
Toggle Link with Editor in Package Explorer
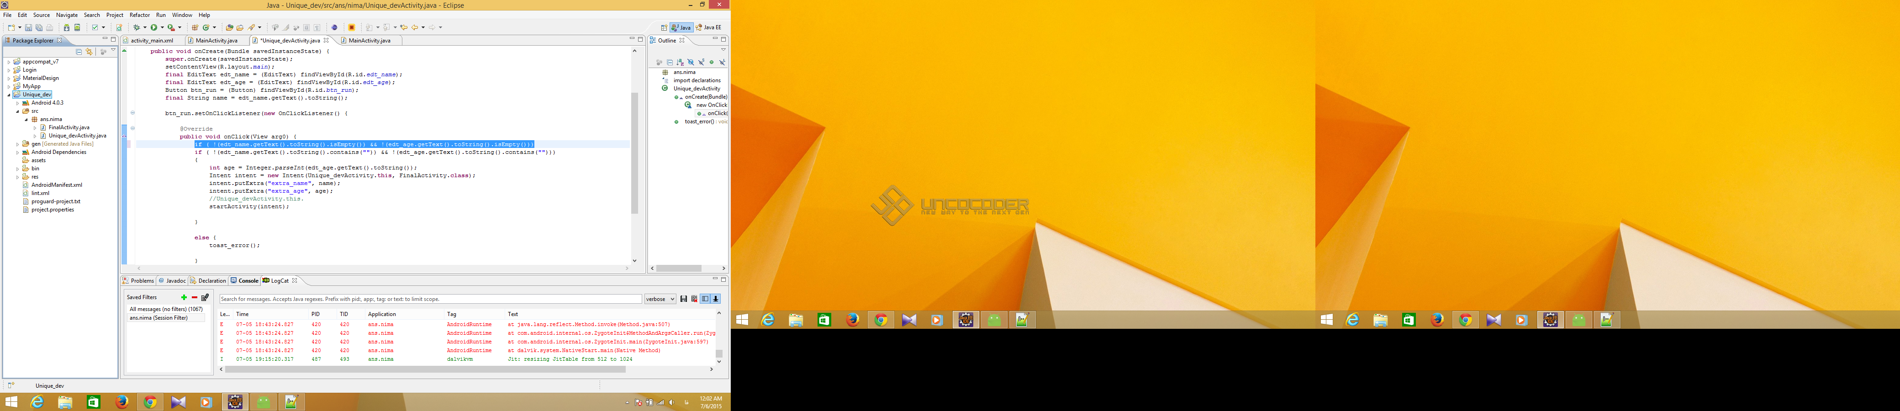[x=89, y=52]
